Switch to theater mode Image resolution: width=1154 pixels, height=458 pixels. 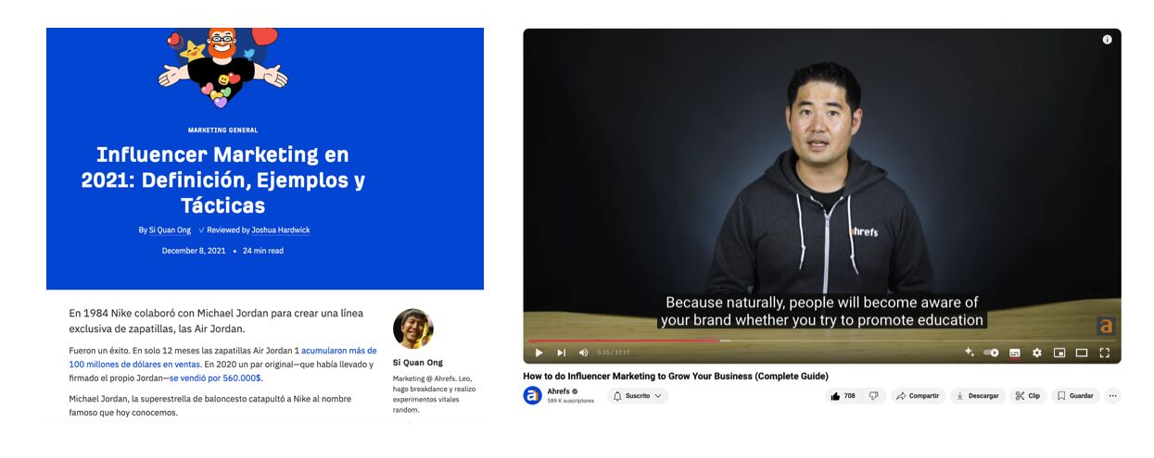[x=1081, y=353]
